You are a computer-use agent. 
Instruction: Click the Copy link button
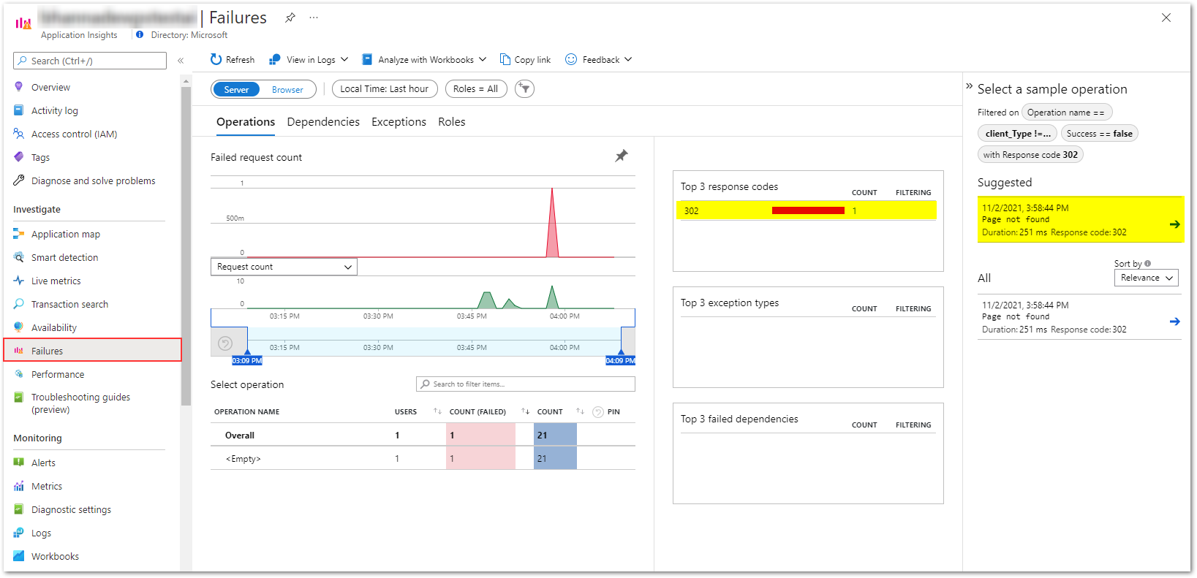point(525,60)
